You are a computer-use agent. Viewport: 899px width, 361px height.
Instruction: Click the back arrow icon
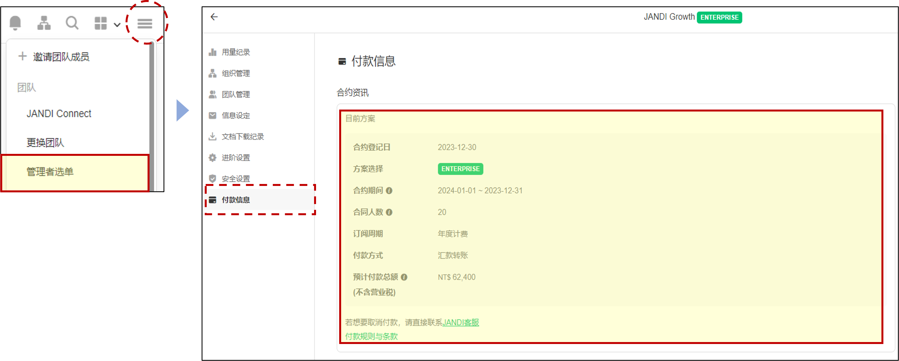click(214, 17)
